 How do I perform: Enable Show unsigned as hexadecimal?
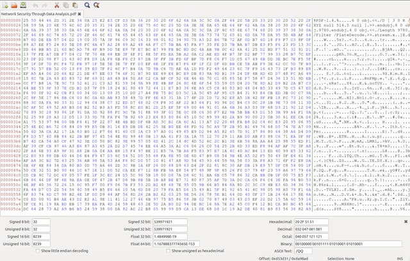point(168,251)
